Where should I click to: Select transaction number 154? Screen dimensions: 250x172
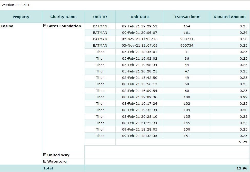[187, 26]
